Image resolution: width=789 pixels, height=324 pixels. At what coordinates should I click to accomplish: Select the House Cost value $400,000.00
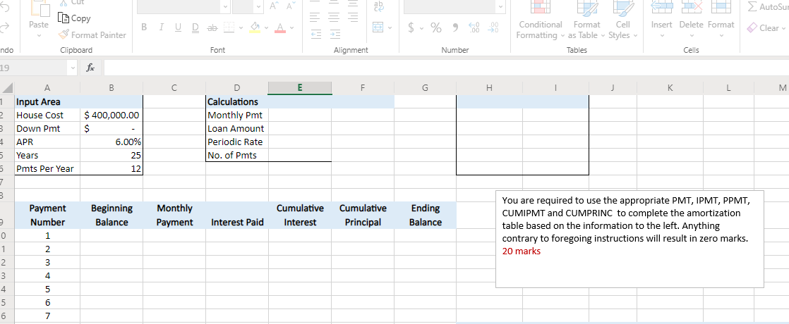pyautogui.click(x=112, y=115)
